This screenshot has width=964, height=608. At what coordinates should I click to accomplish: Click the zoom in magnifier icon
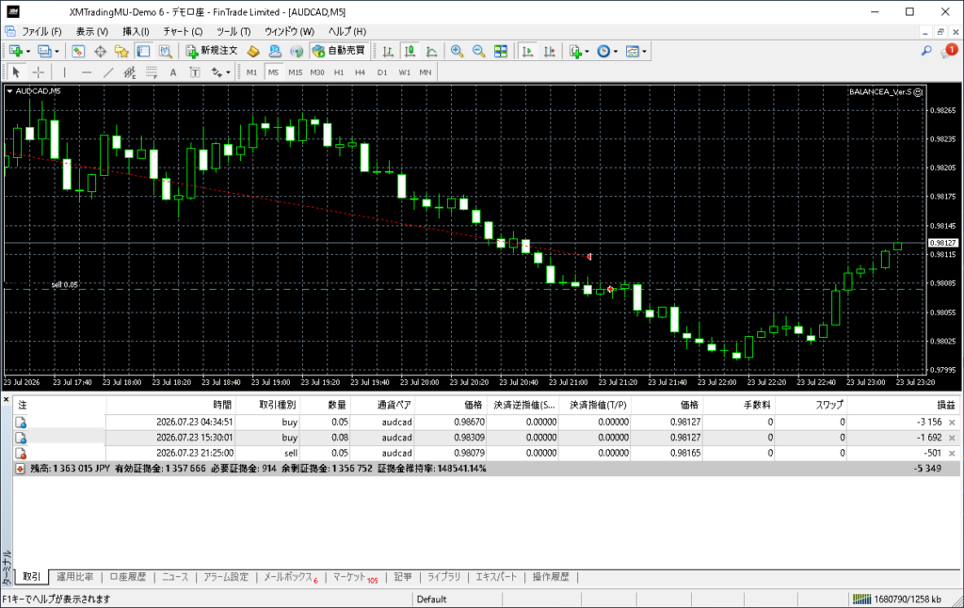point(457,51)
